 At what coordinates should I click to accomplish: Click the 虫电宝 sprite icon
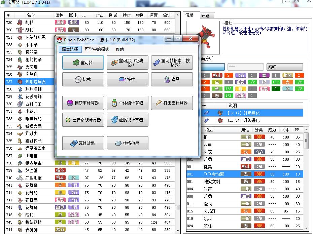tap(20, 156)
